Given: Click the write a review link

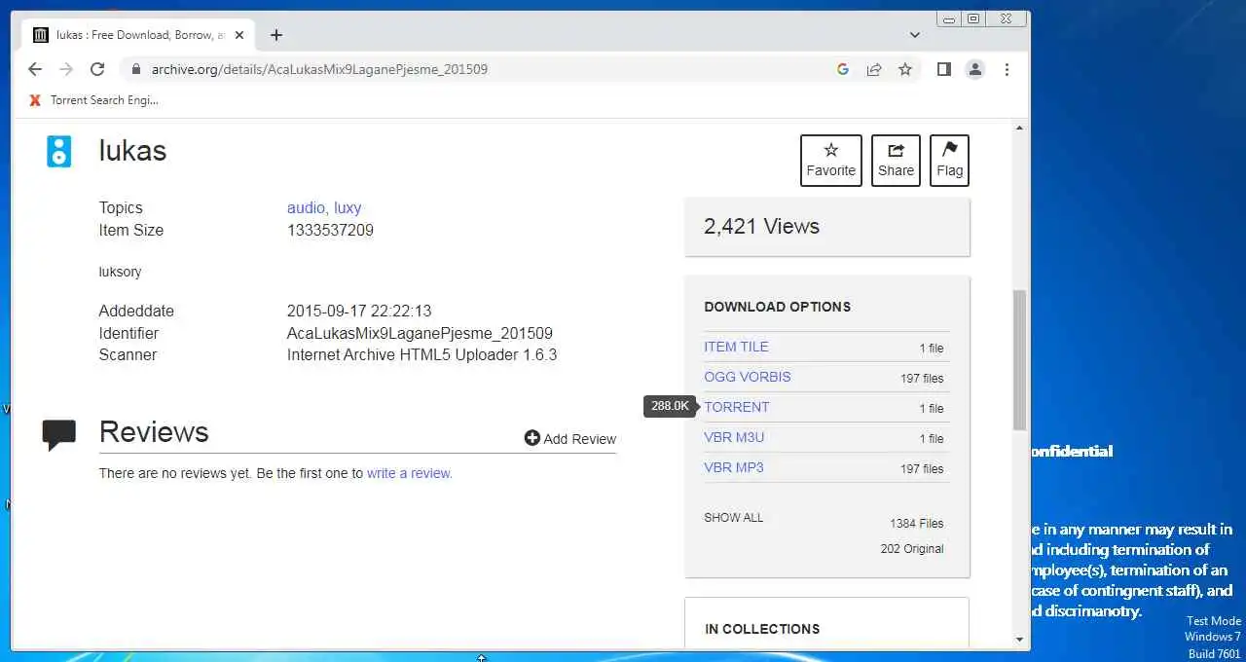Looking at the screenshot, I should point(409,473).
